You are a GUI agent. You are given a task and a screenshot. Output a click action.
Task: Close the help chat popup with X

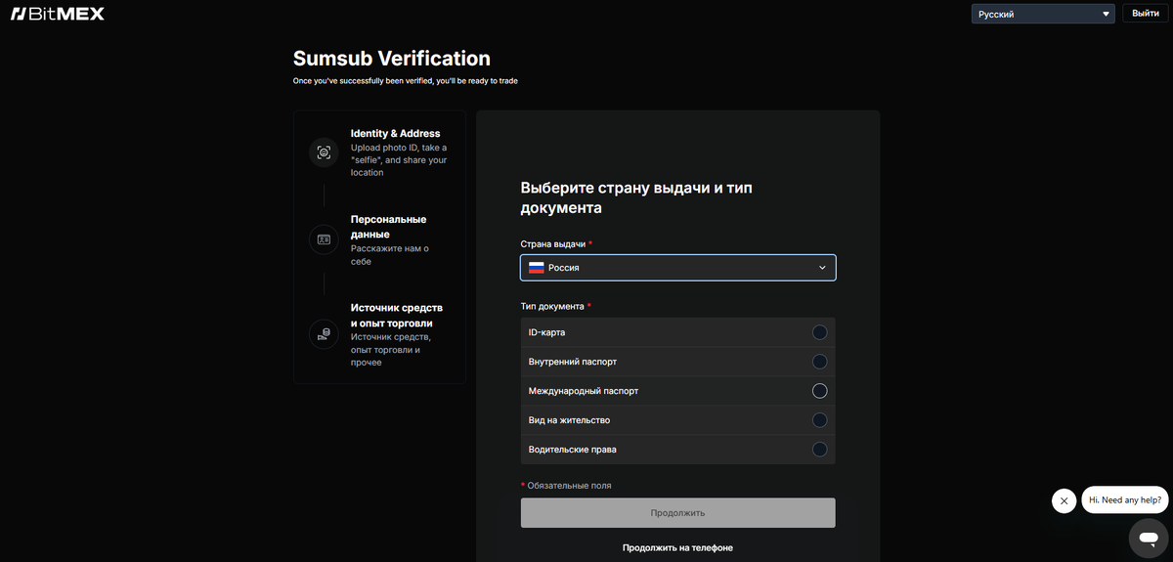pyautogui.click(x=1064, y=500)
